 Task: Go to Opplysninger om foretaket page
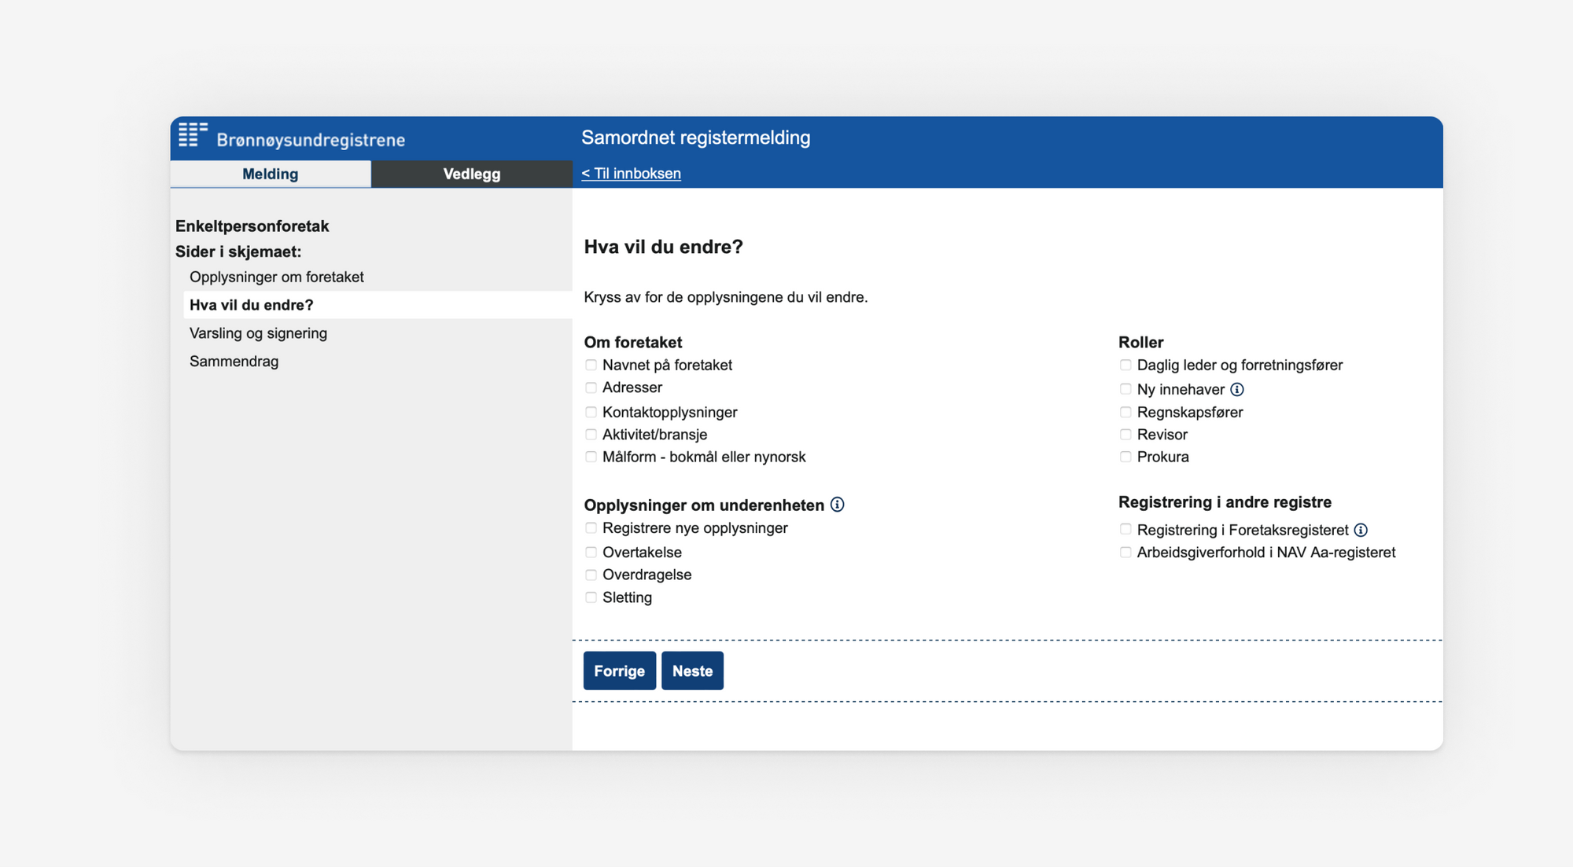pyautogui.click(x=277, y=277)
